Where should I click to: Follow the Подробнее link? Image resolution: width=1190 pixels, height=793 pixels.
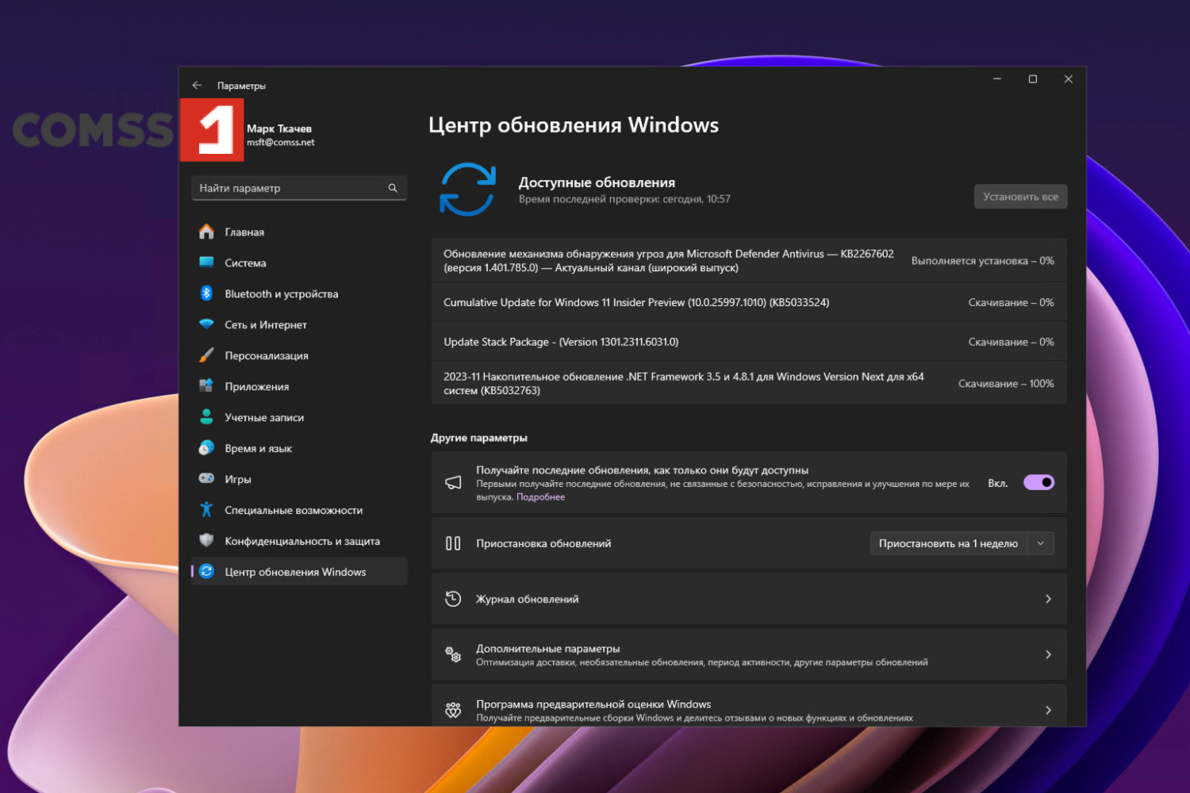click(541, 497)
